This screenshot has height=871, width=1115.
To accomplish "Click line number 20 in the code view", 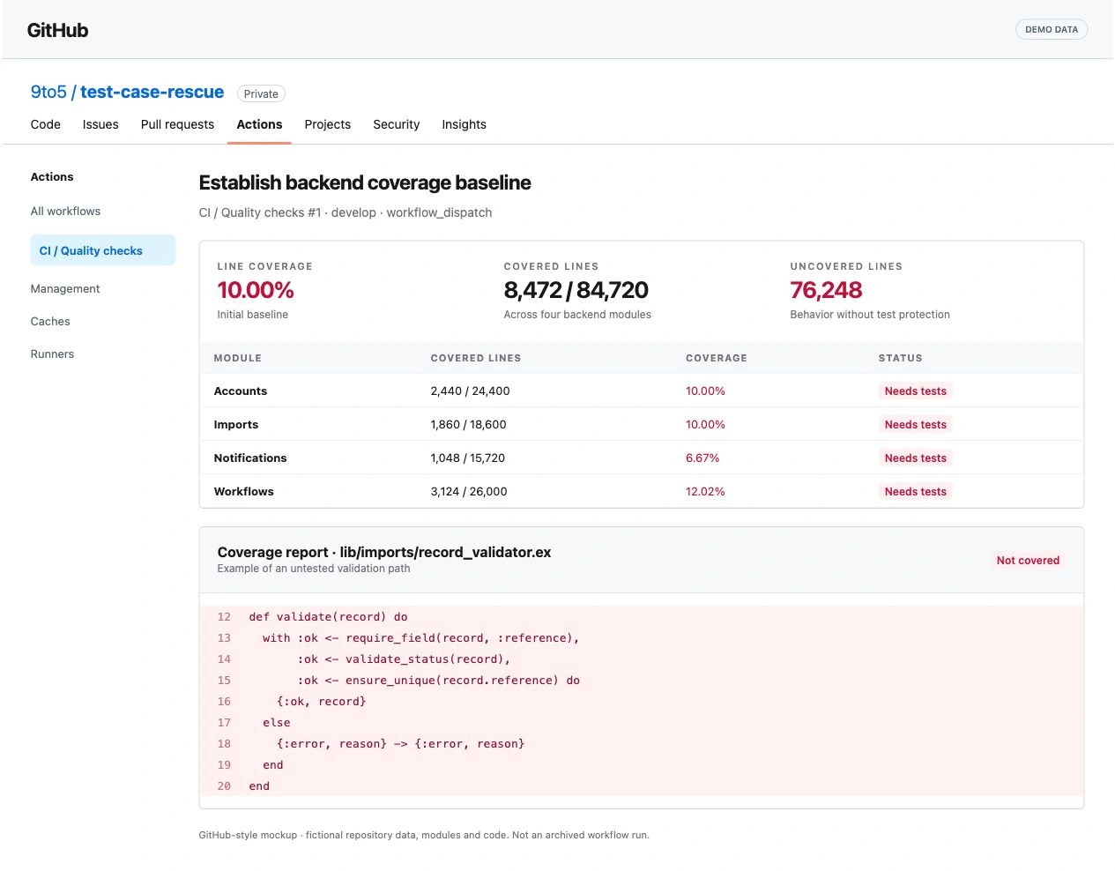I will pyautogui.click(x=224, y=786).
